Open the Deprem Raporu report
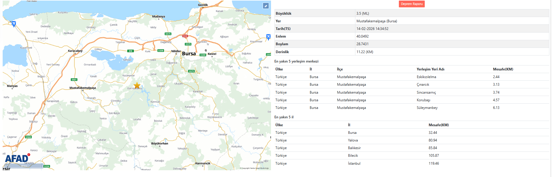The width and height of the screenshot is (552, 177). tap(412, 4)
